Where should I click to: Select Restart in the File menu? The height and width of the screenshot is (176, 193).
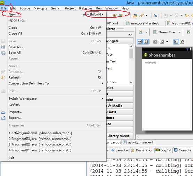[x=57, y=104]
